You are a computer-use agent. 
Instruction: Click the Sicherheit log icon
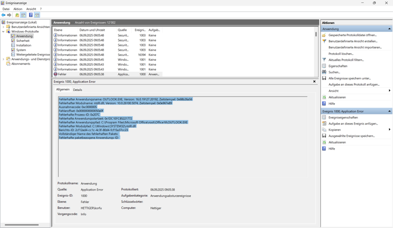point(13,41)
